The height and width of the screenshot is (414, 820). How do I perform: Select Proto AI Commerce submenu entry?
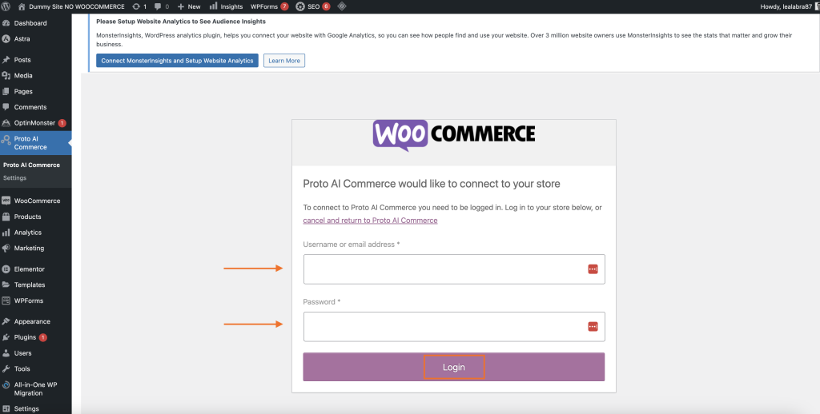pos(31,165)
